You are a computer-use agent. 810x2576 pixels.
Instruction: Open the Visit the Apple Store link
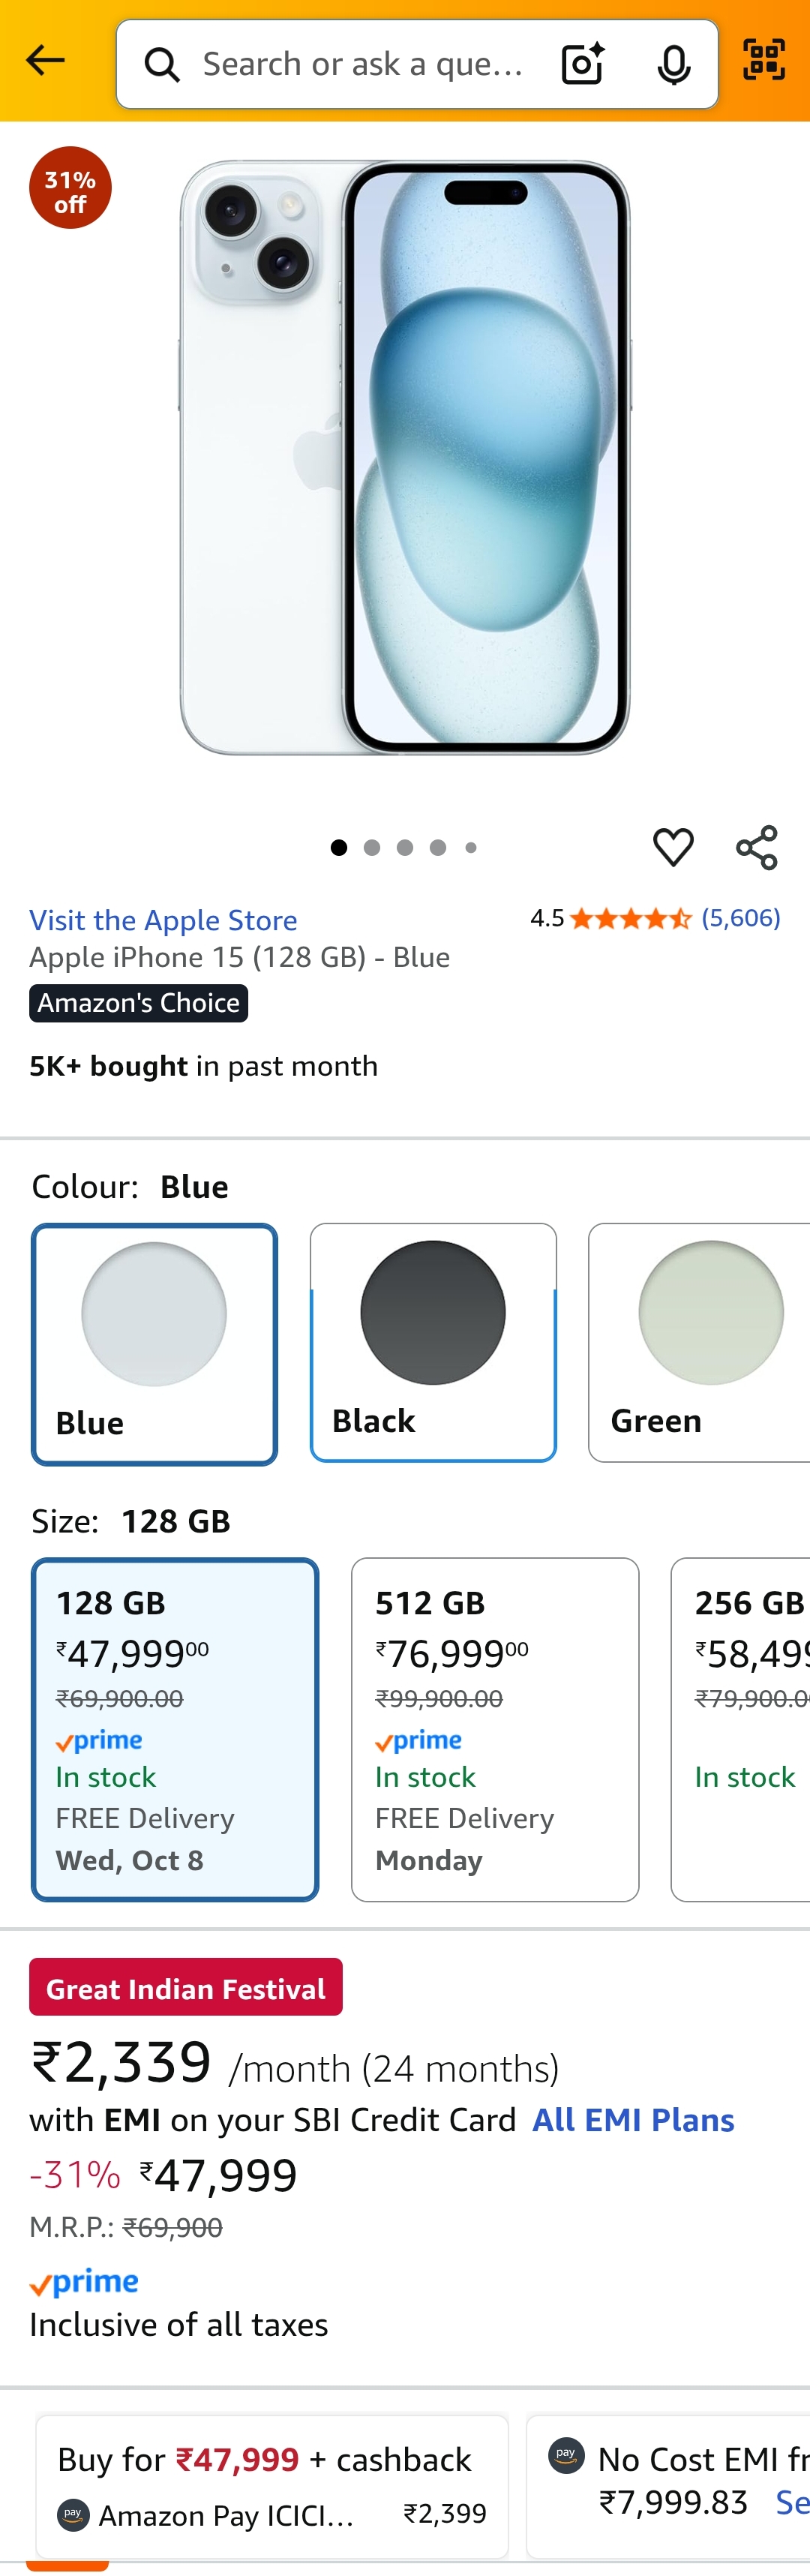[163, 920]
